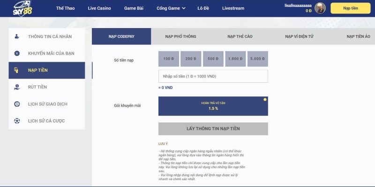Click the SKY88 logo
The width and height of the screenshot is (375, 187).
pos(22,8)
